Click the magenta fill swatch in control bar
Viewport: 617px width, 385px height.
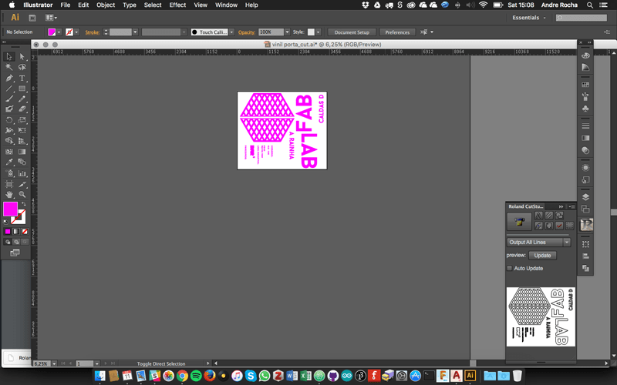pos(52,32)
